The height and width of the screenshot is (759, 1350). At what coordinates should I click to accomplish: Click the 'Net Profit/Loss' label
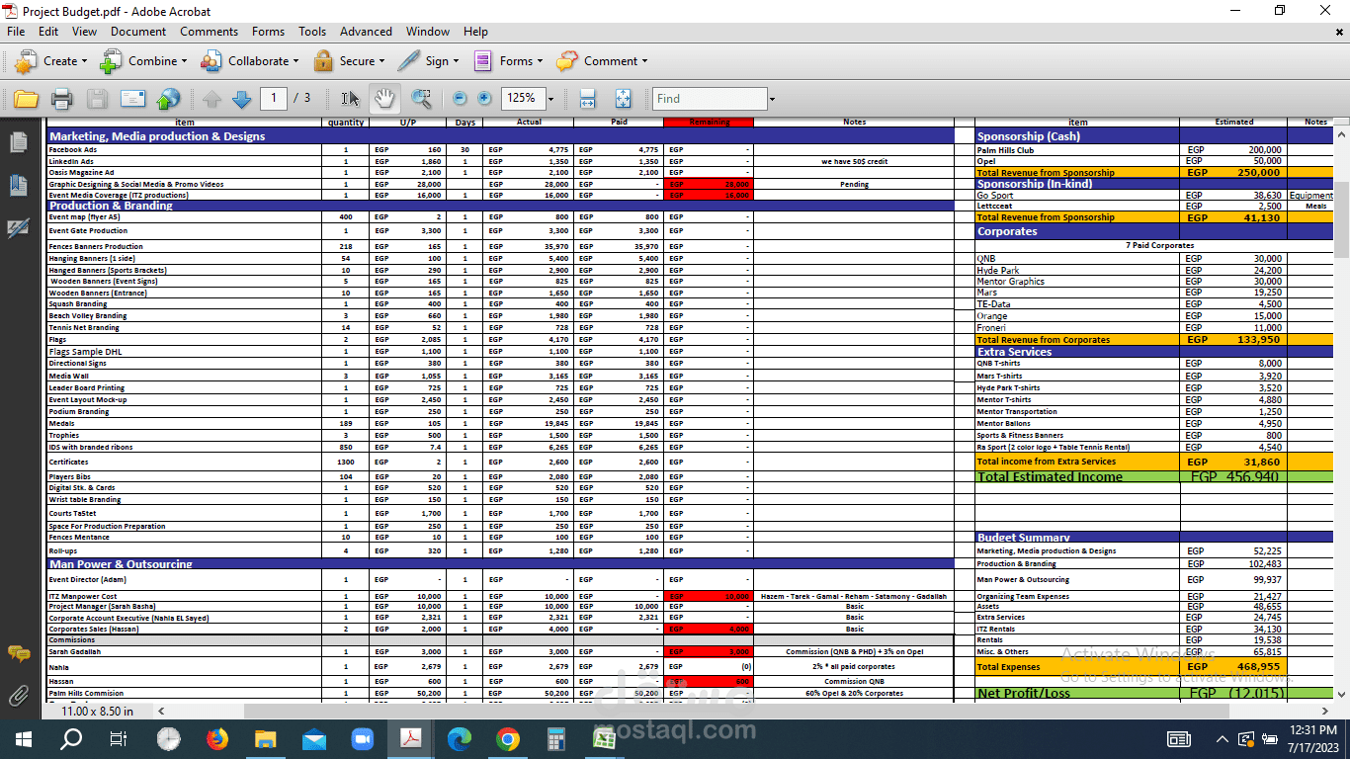pos(1025,694)
